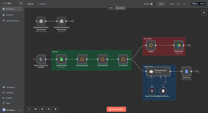Open workflow history icon in top bar
The width and height of the screenshot is (208, 113).
pos(178,4)
